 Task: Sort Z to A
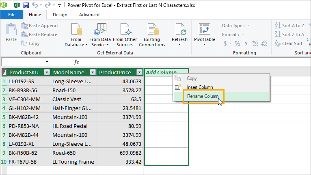pyautogui.click(x=289, y=35)
